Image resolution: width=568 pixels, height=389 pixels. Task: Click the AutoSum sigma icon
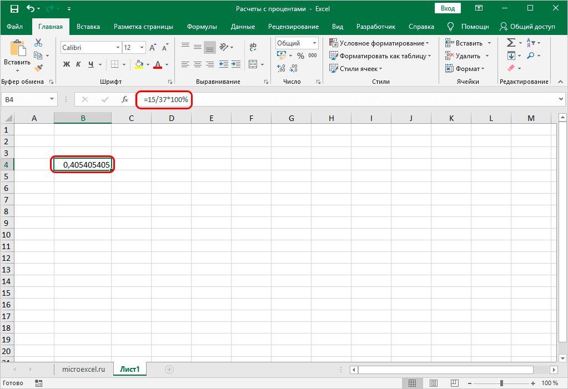tap(511, 43)
